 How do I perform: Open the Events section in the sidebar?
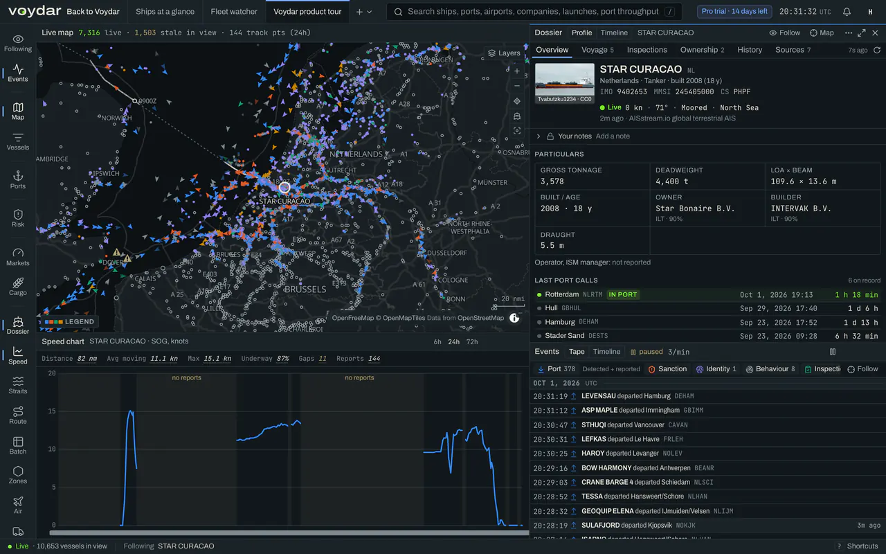point(18,73)
